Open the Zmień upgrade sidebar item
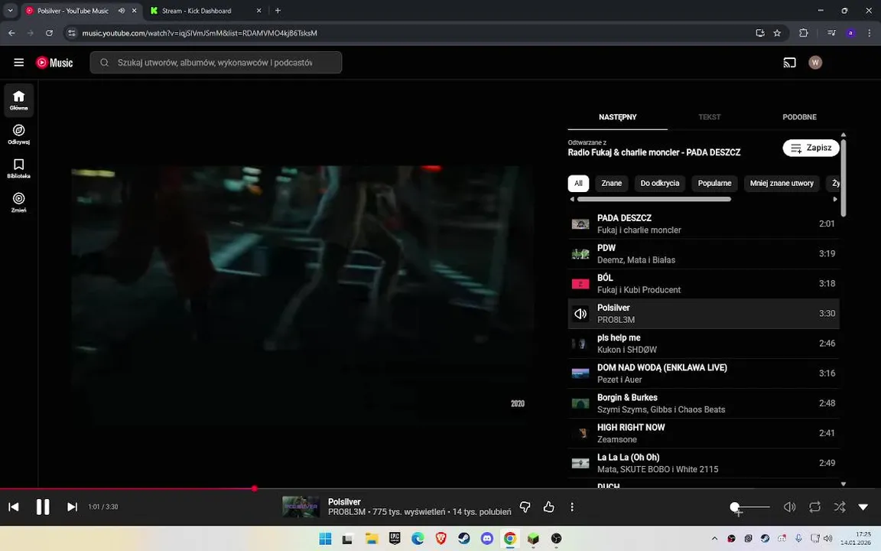 (18, 202)
